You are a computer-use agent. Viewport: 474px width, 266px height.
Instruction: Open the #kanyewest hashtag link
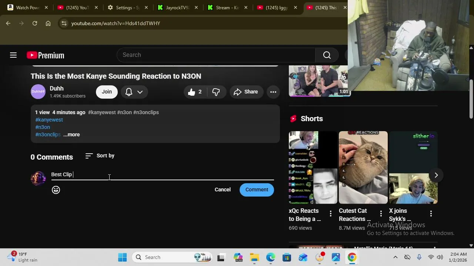point(49,120)
